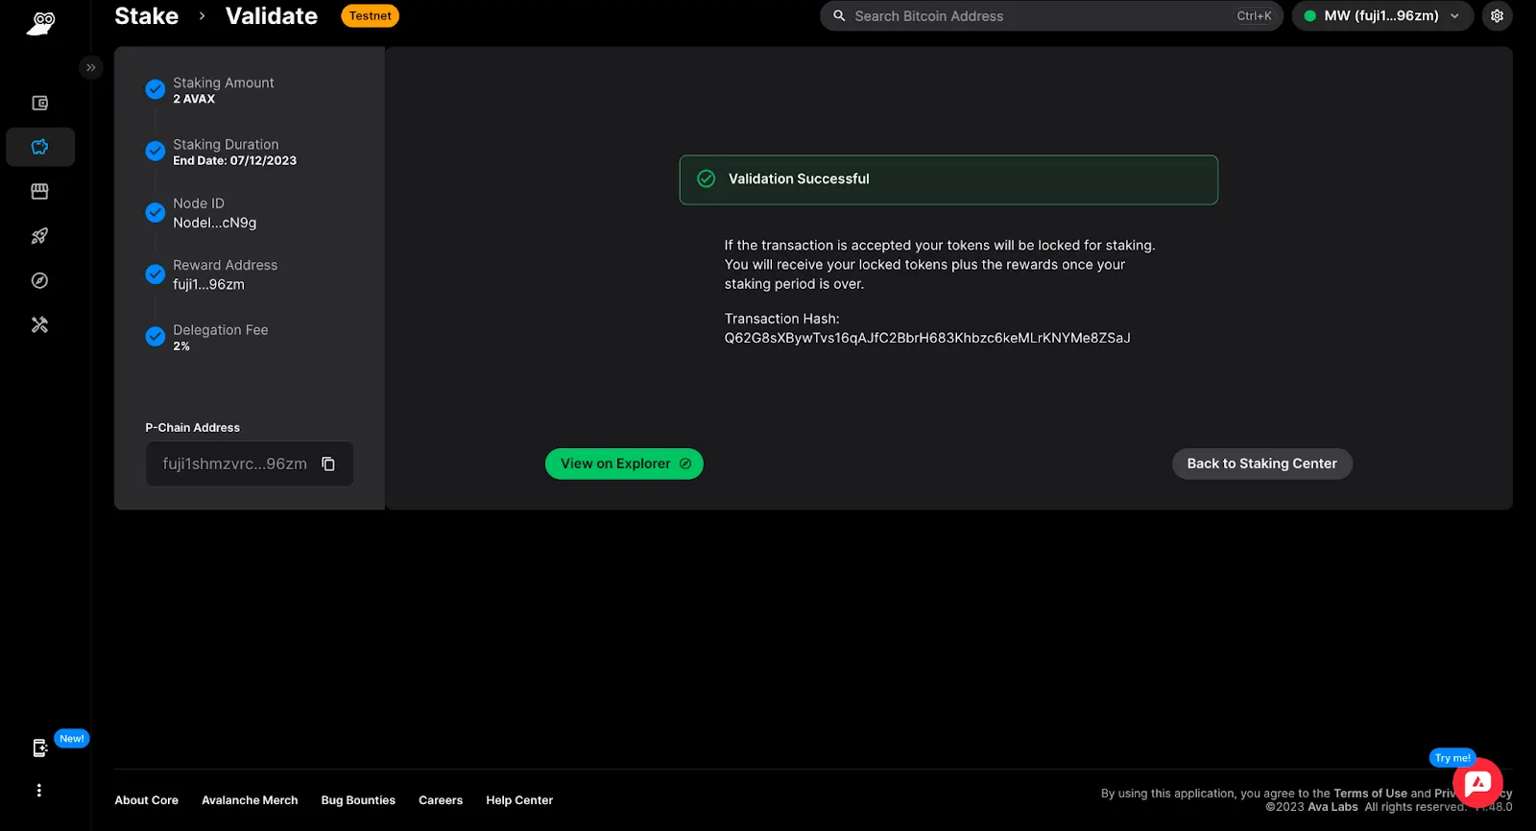Click the Transaction Hash: label
This screenshot has width=1536, height=831.
click(781, 319)
